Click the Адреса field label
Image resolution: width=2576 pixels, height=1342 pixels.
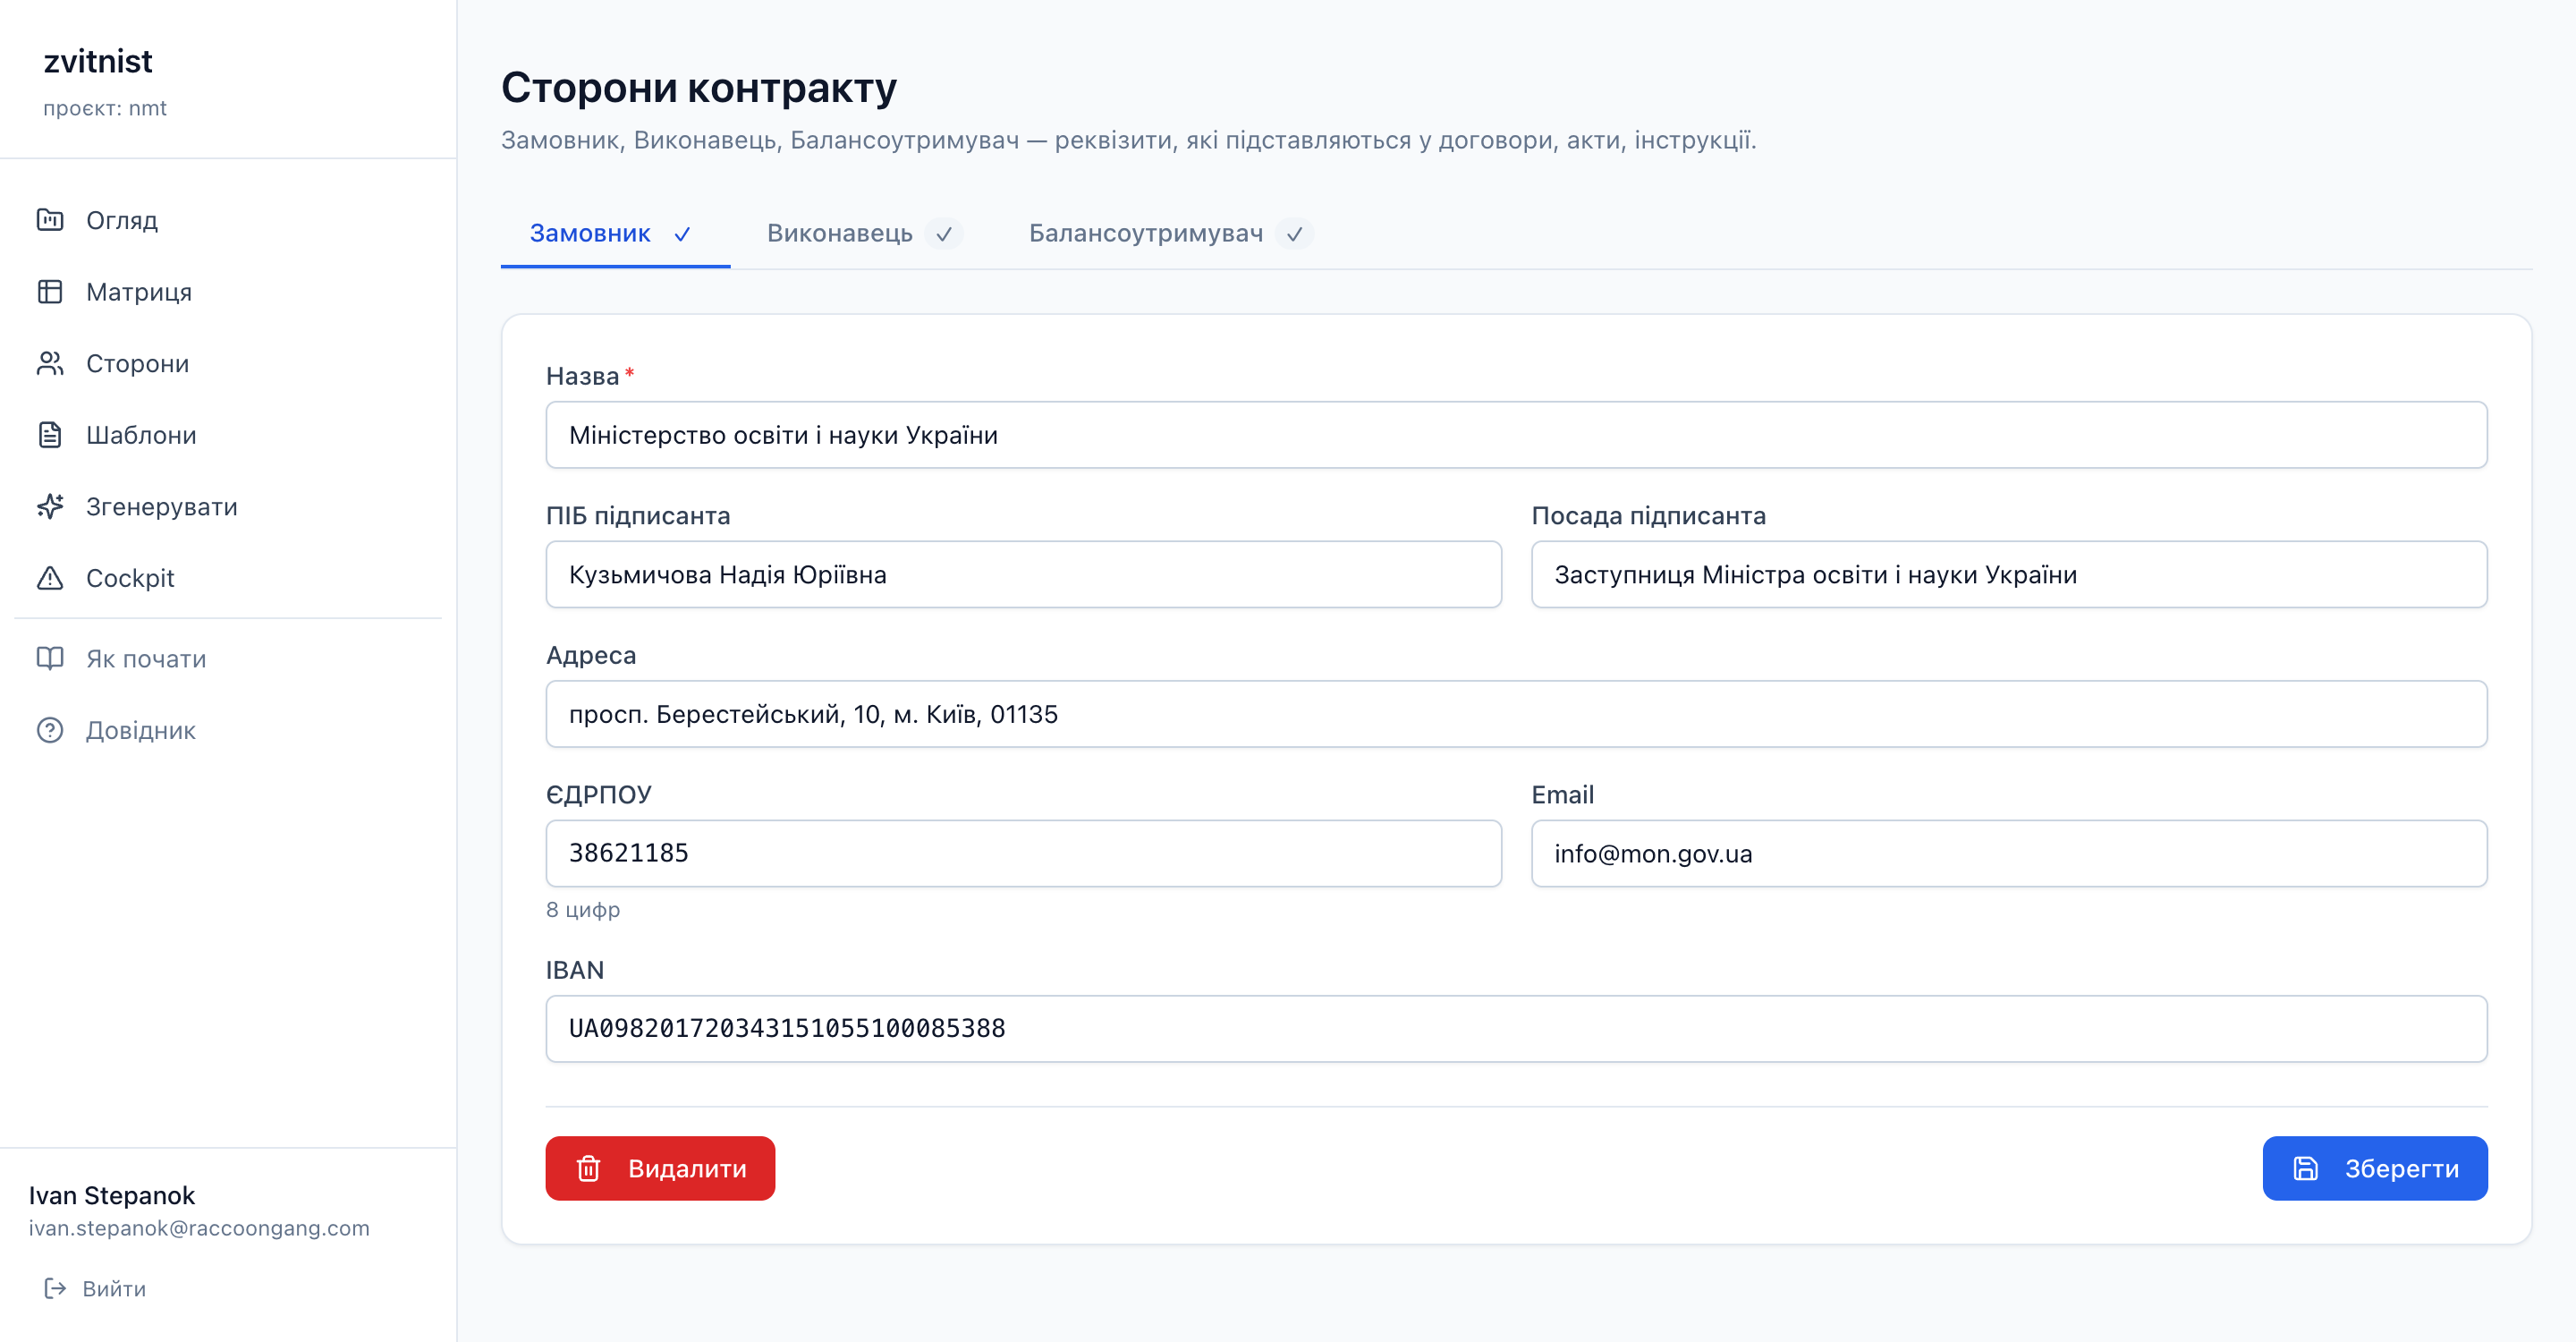tap(591, 655)
